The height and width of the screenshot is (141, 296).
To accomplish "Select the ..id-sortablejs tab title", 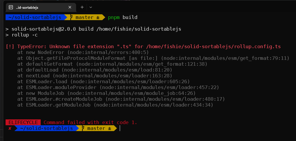I will click(x=27, y=8).
